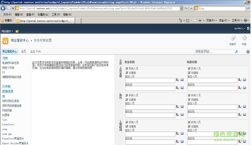Open the 数据连接 sidebar link
The image size is (251, 145).
(x=8, y=91)
